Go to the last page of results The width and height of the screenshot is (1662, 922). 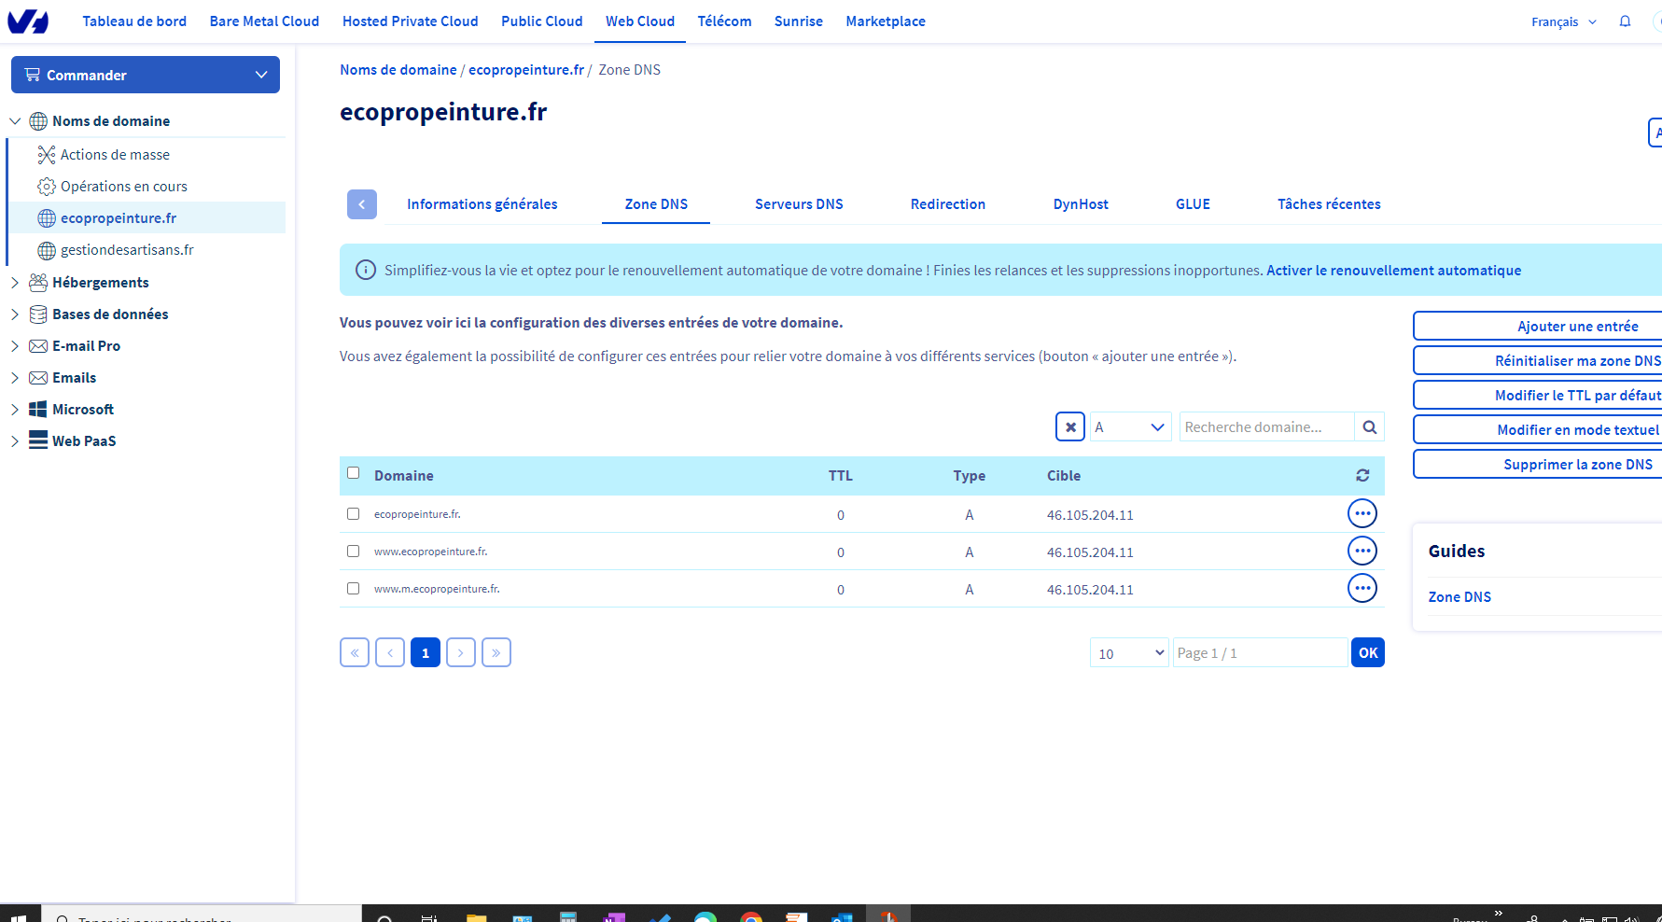coord(496,653)
